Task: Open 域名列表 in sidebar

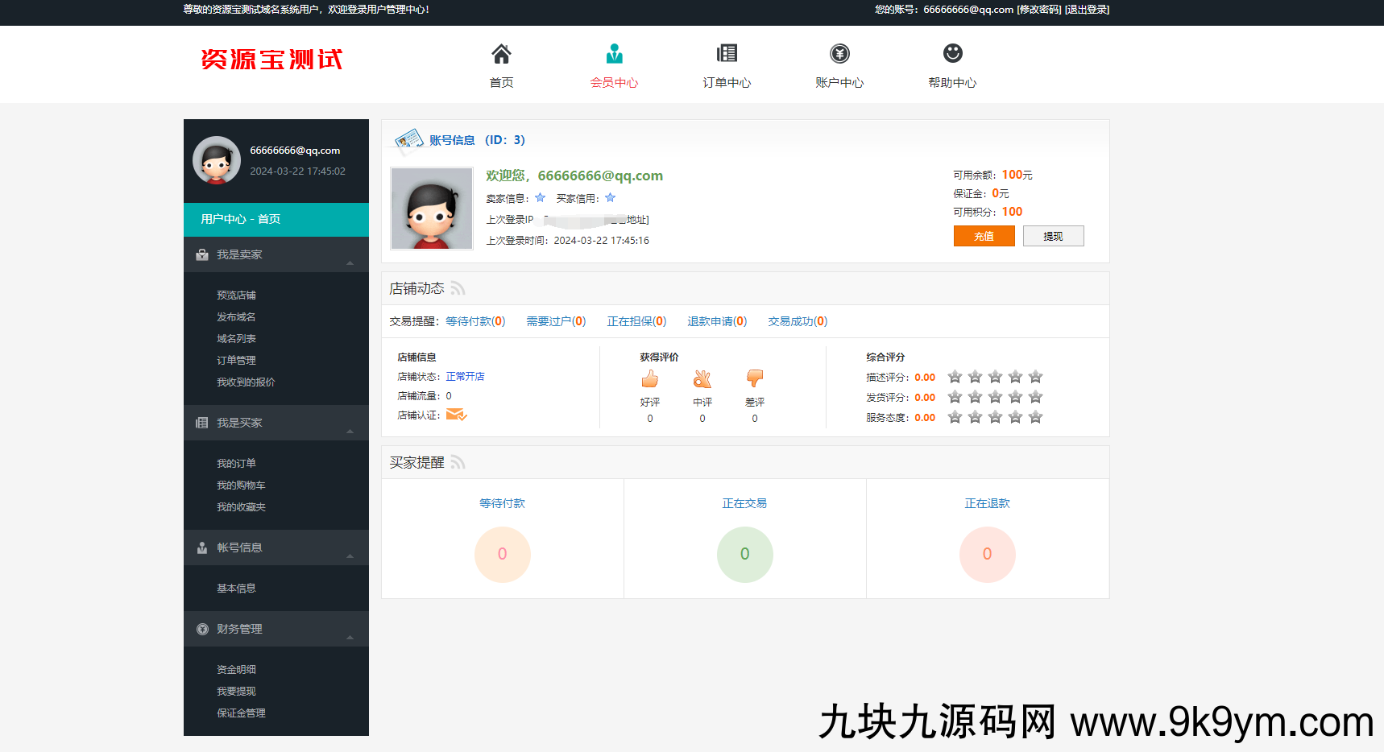Action: pyautogui.click(x=236, y=339)
